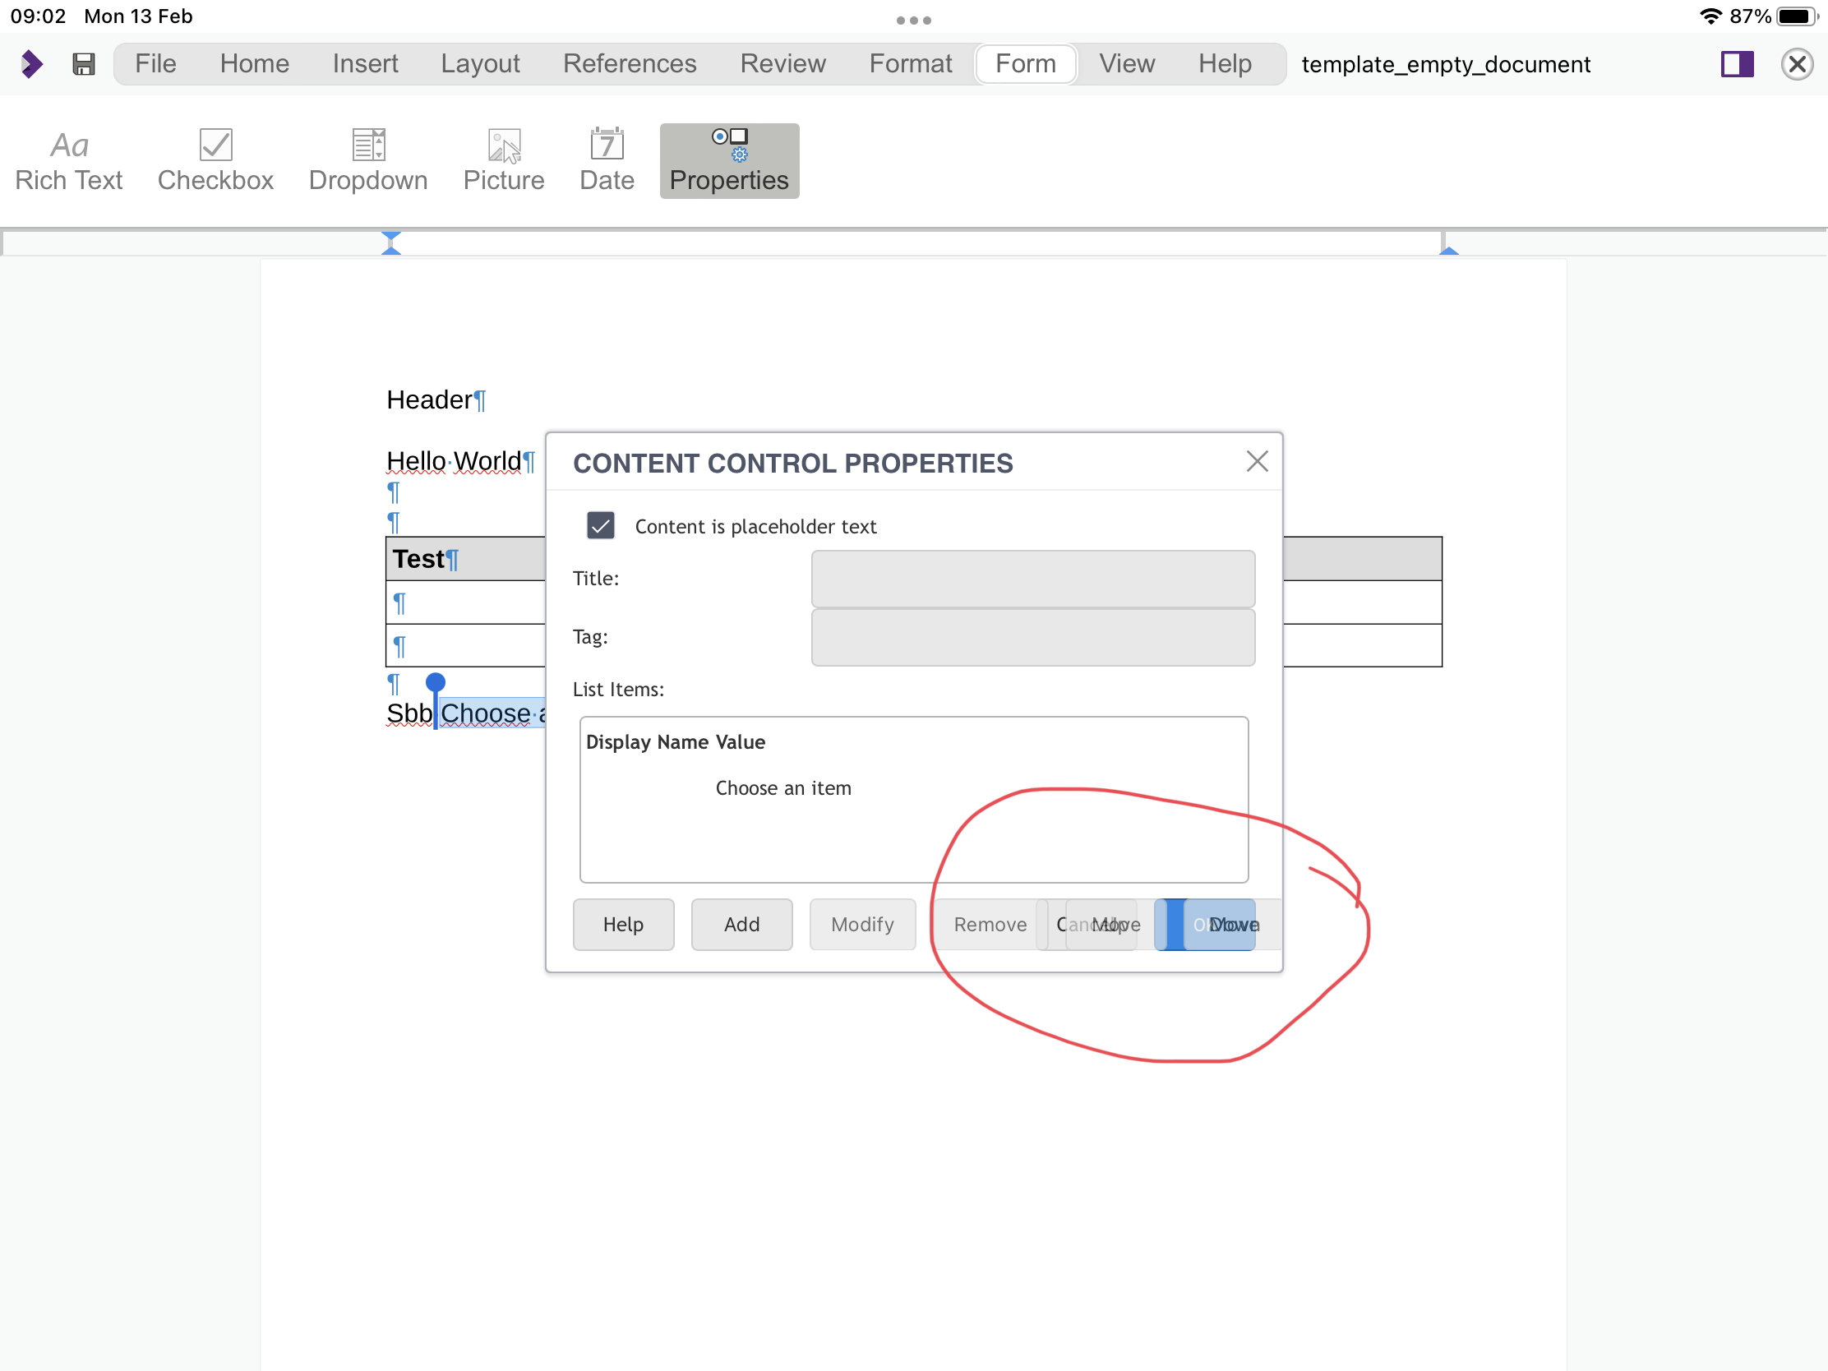Select the Rich Text control tool
The width and height of the screenshot is (1828, 1371).
tap(68, 159)
